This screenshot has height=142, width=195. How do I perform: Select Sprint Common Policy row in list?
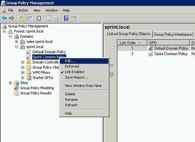(x=156, y=54)
